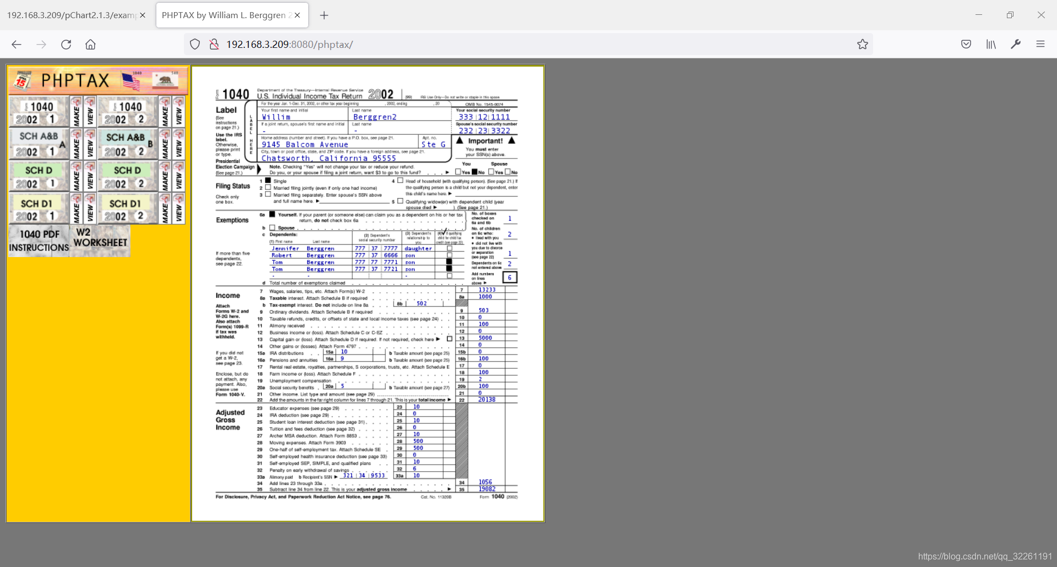
Task: Open tracking protection shield icon
Action: pyautogui.click(x=195, y=45)
